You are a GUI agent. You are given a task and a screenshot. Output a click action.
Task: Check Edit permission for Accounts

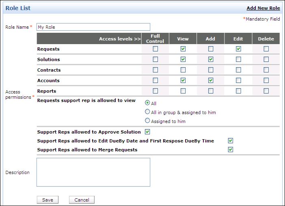[x=238, y=81]
